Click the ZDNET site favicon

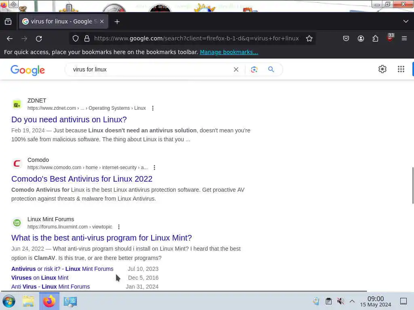(17, 105)
